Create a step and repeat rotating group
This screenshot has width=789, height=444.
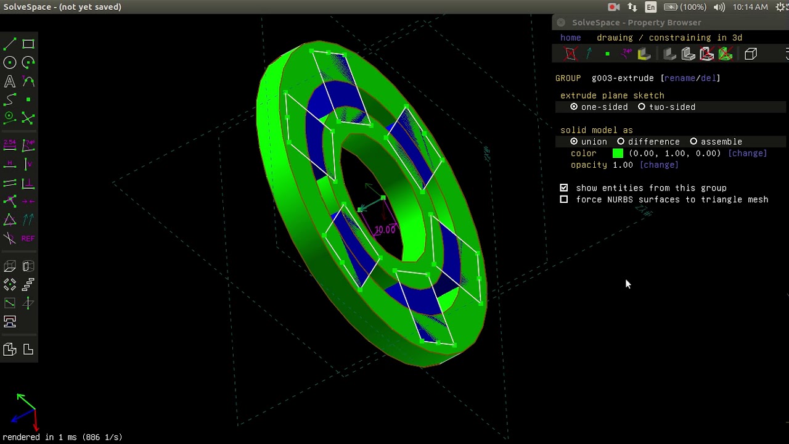10,285
